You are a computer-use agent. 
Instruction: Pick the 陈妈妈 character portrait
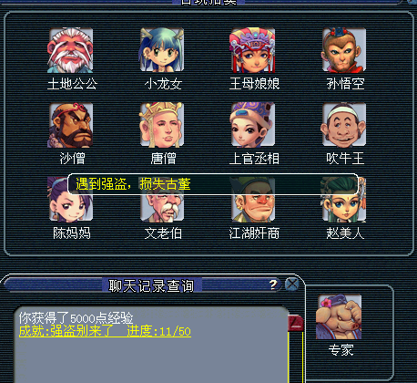pyautogui.click(x=70, y=200)
